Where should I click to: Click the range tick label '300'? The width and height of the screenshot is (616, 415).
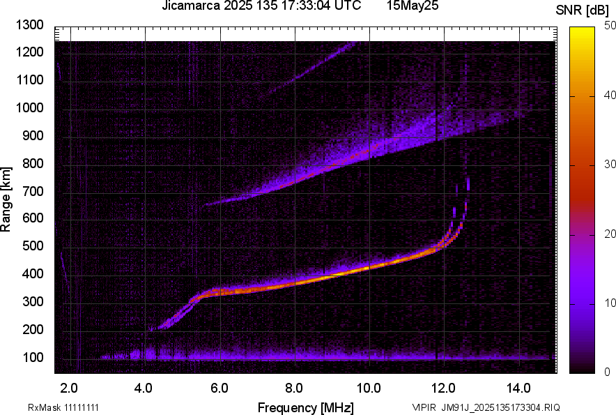(x=33, y=302)
